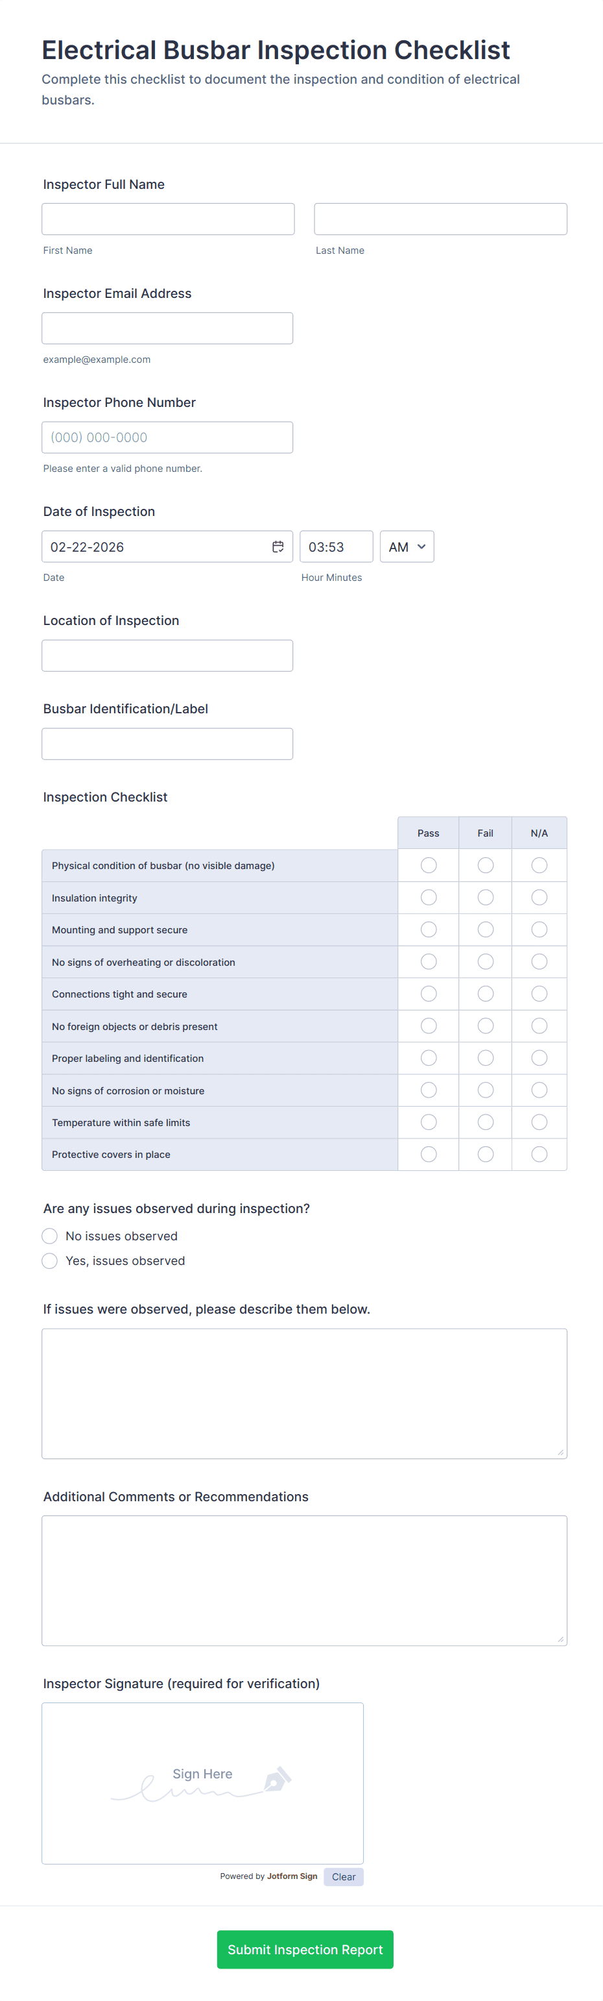Choose "Yes, issues observed" option
This screenshot has width=603, height=2001.
(x=50, y=1260)
